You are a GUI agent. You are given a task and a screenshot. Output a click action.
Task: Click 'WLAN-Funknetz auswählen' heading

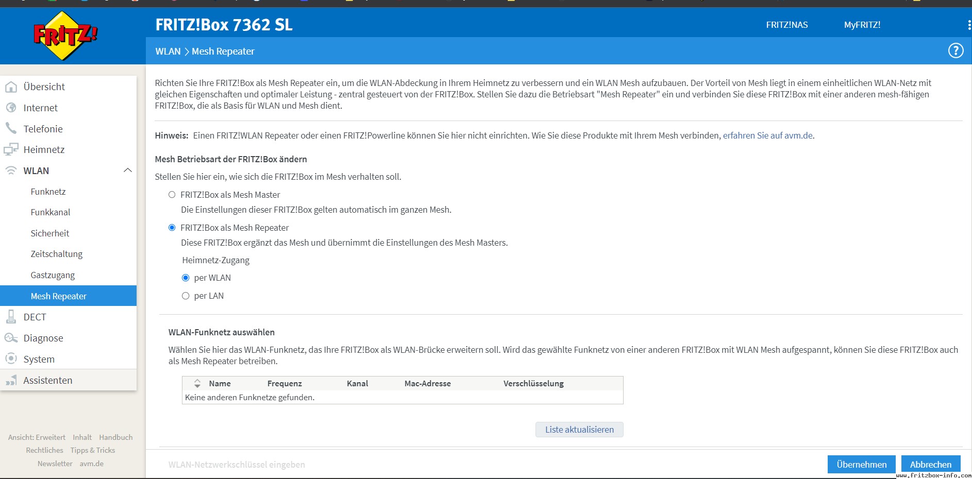point(222,332)
